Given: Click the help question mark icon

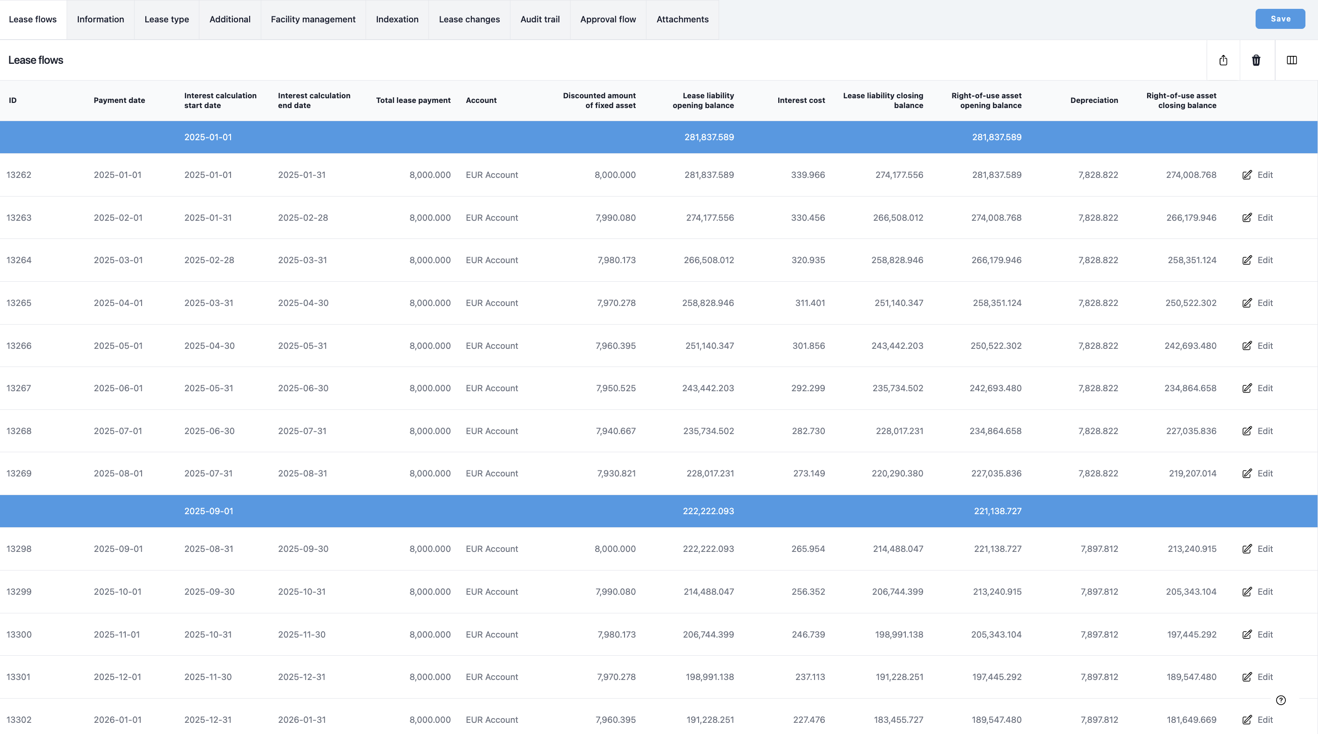Looking at the screenshot, I should point(1281,700).
